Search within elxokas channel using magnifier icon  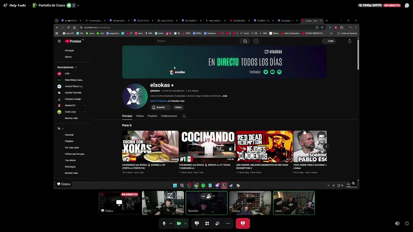[x=184, y=116]
